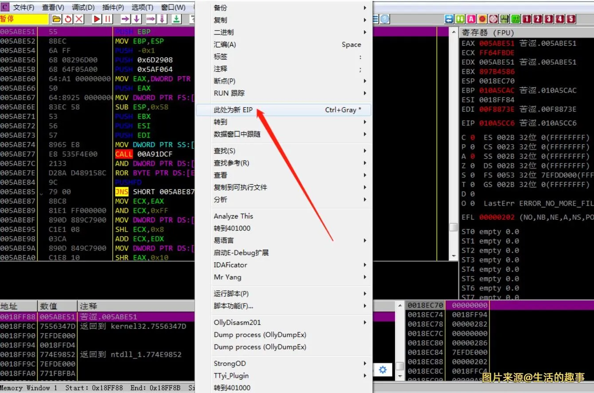Click Analyze This in the context menu
Screen dimensions: 594x393
[233, 216]
